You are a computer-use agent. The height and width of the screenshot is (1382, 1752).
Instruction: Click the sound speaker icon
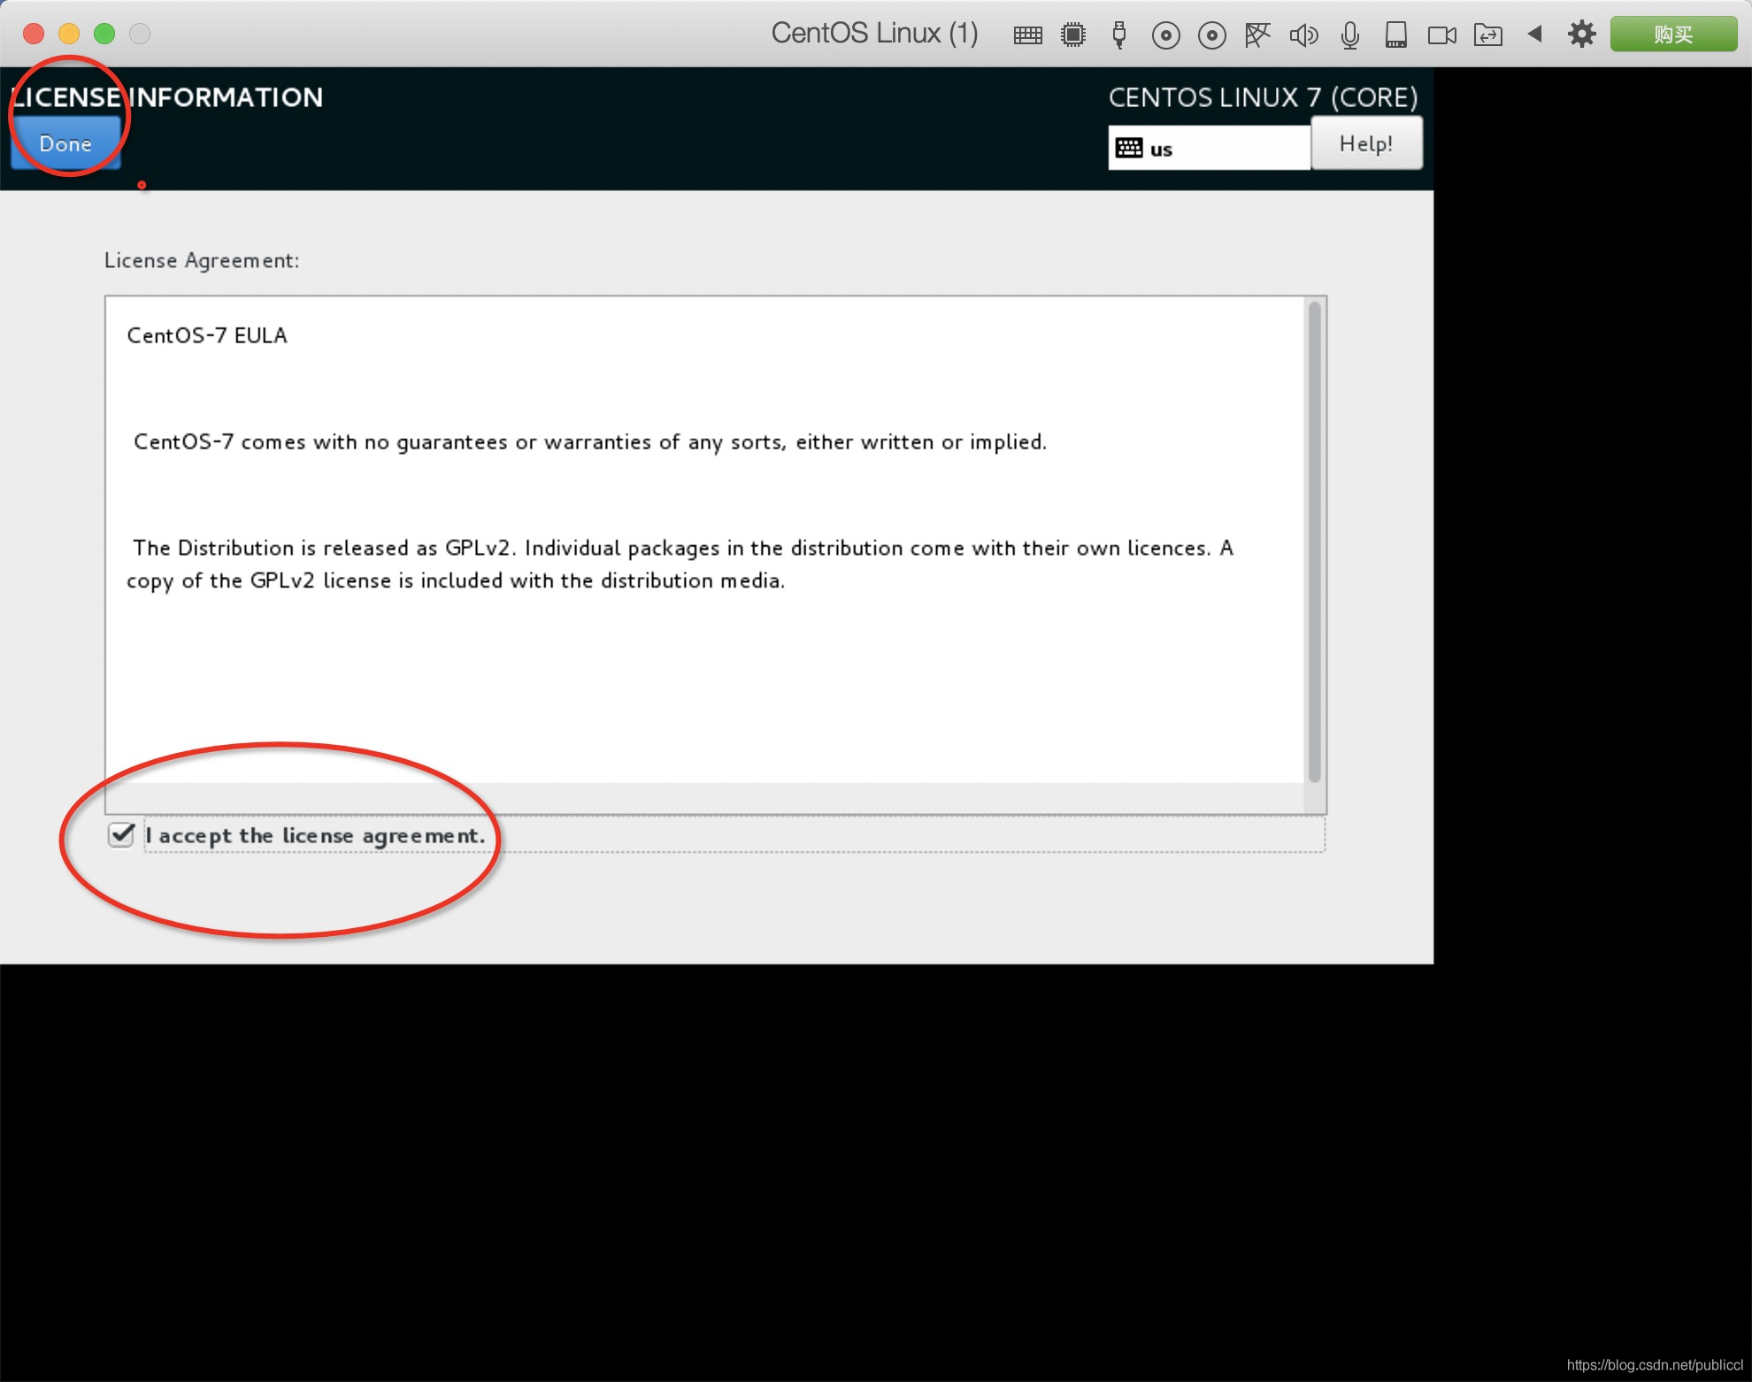[x=1303, y=35]
